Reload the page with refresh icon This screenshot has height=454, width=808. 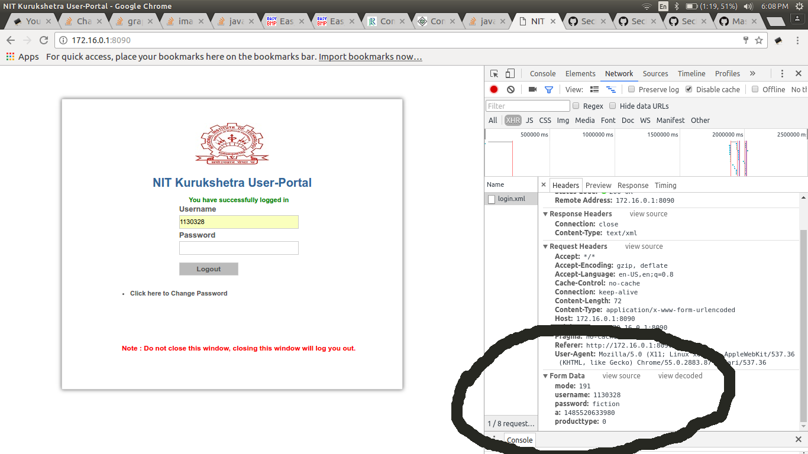tap(44, 40)
